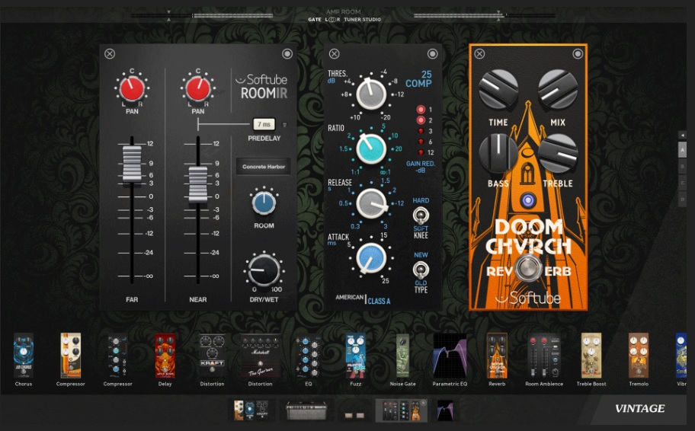
Task: Flip the HARD/SOFT knee switch
Action: (420, 216)
